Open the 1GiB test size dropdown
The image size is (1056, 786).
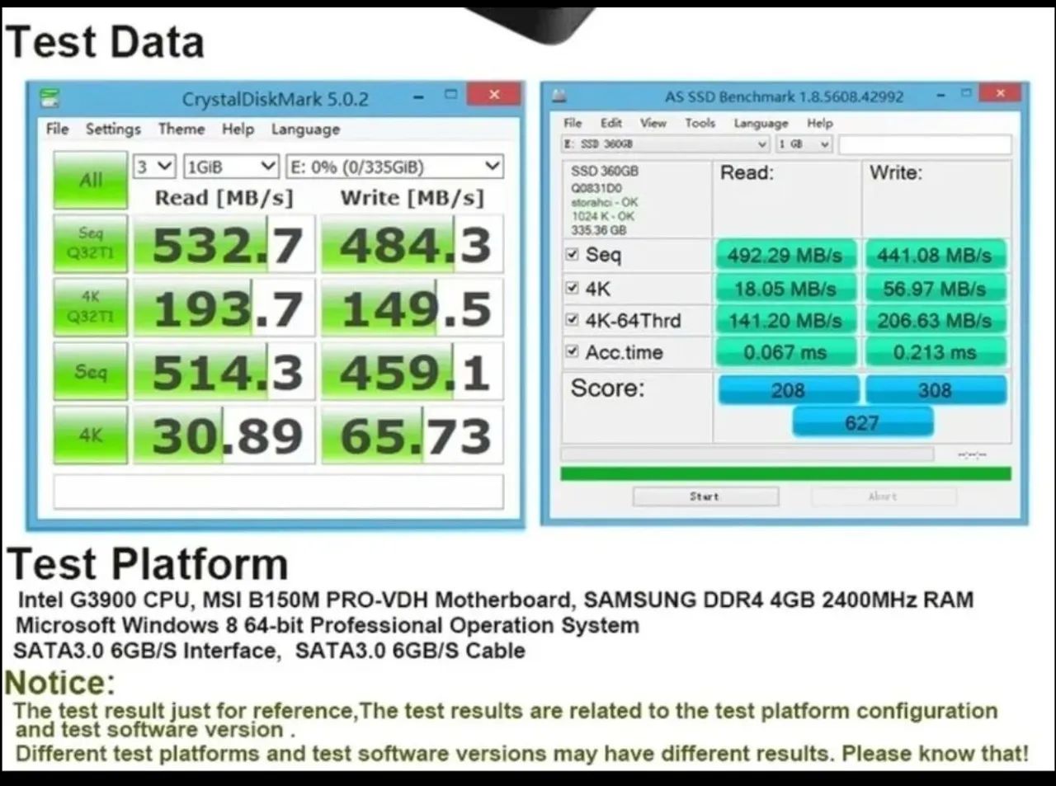230,166
